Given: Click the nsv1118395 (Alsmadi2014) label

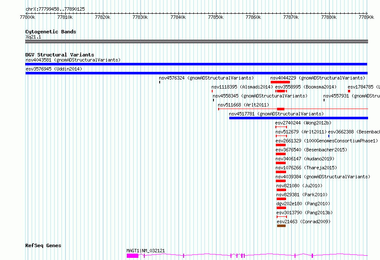Looking at the screenshot, I should pos(242,87).
